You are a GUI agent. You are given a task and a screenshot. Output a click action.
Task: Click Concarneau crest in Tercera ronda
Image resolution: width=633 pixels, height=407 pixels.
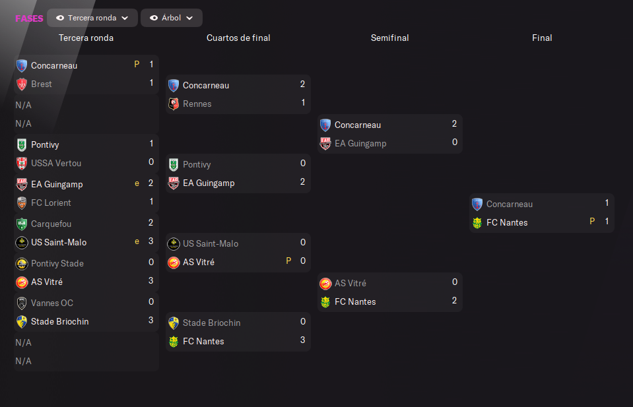(22, 65)
